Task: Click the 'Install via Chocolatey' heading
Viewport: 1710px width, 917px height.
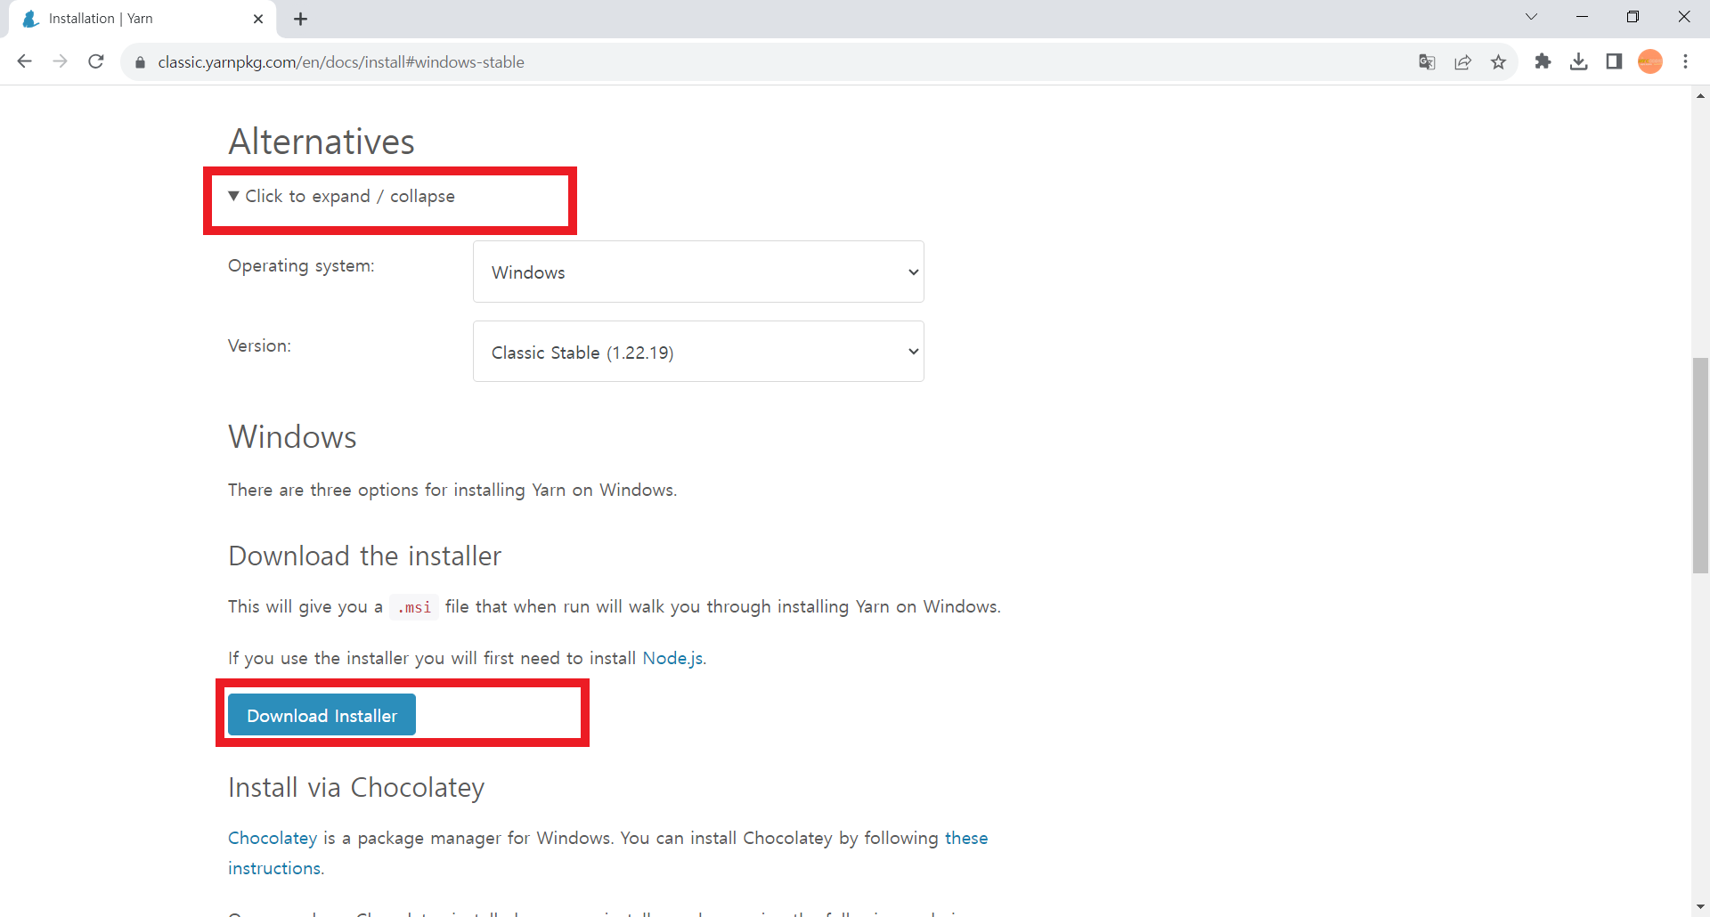Action: click(356, 787)
